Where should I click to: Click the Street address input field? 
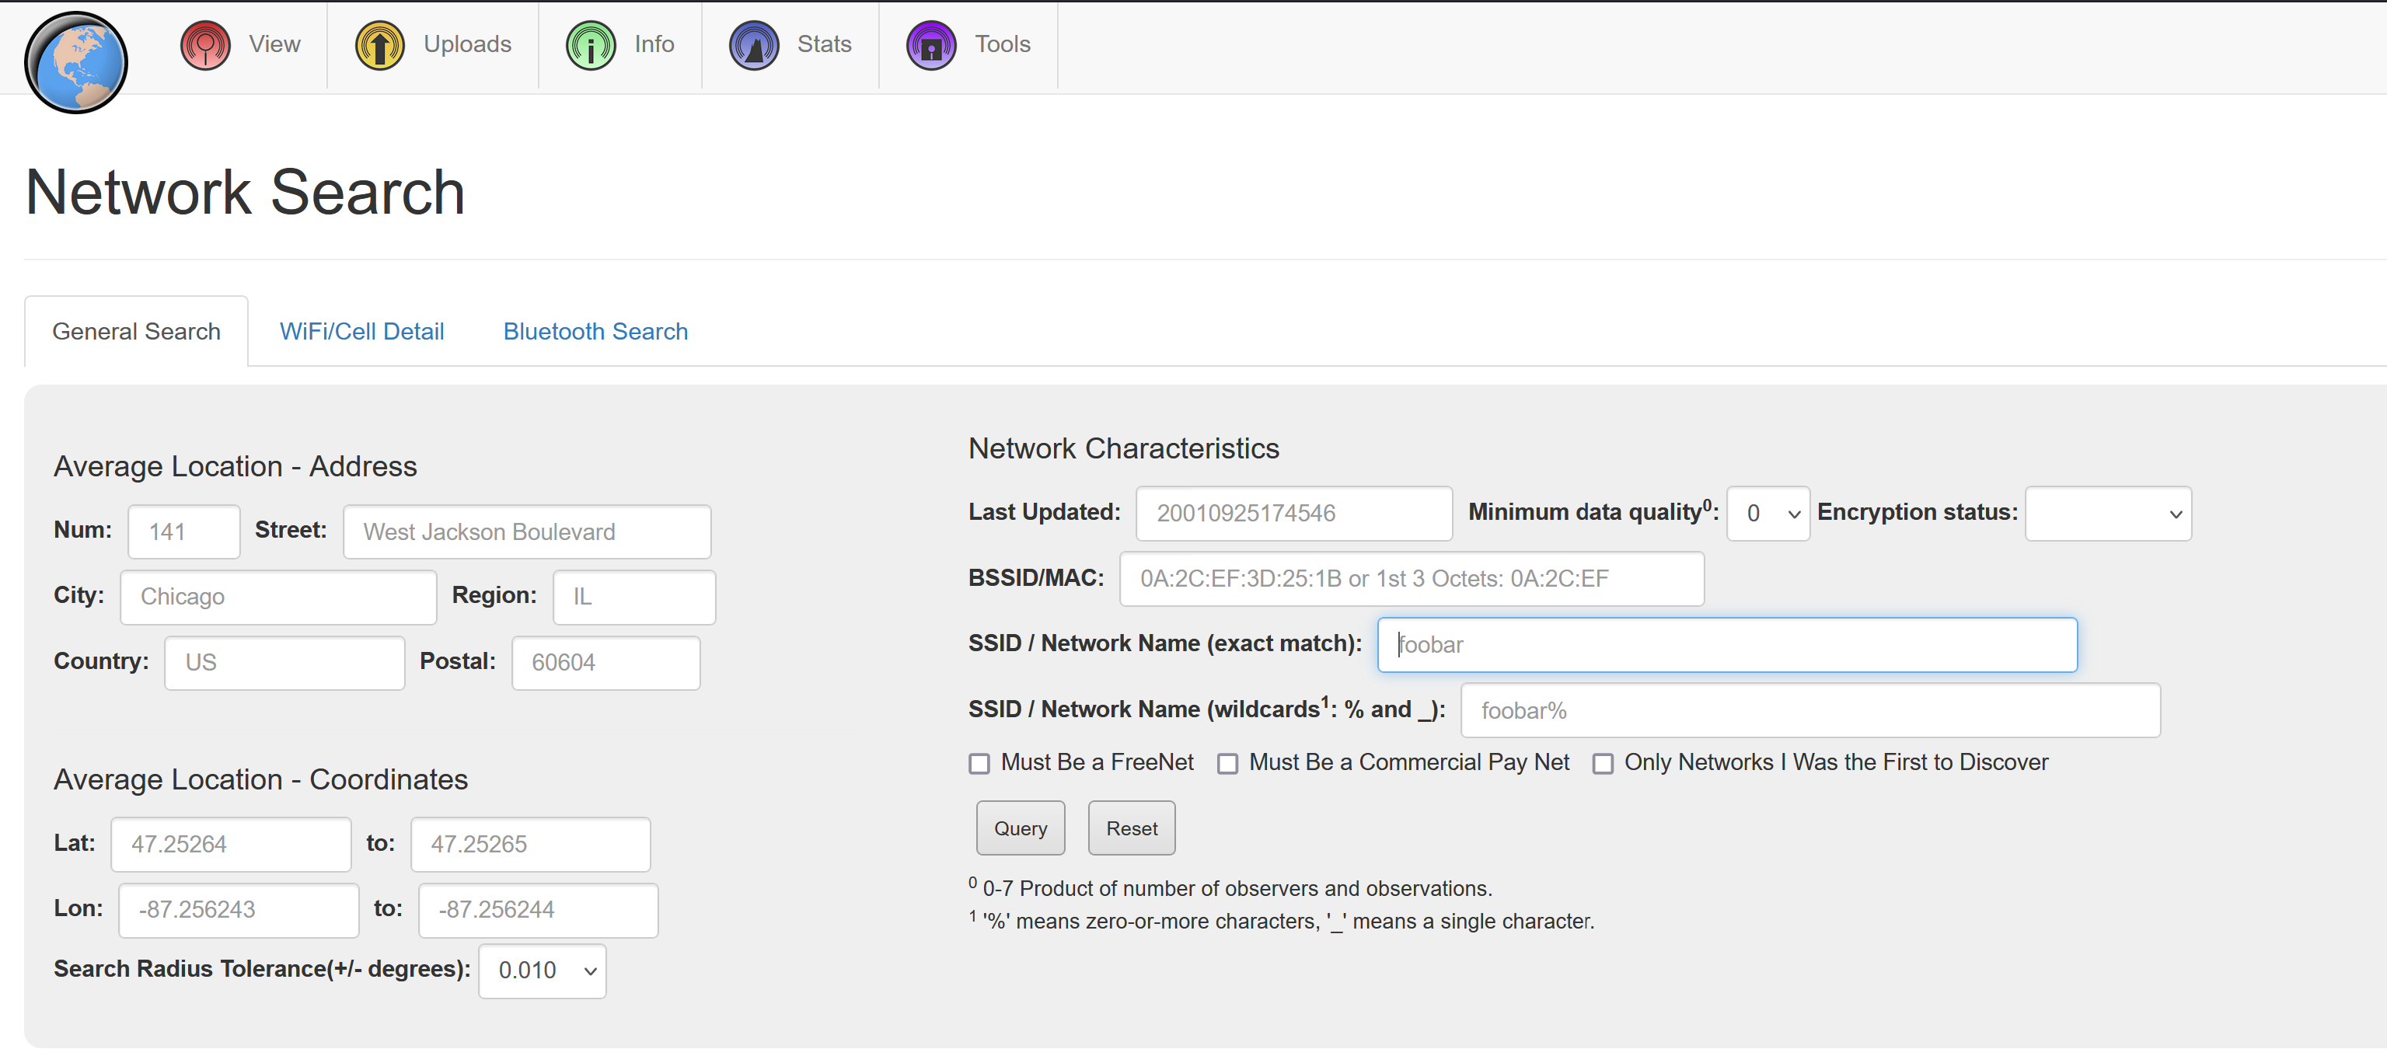point(526,531)
